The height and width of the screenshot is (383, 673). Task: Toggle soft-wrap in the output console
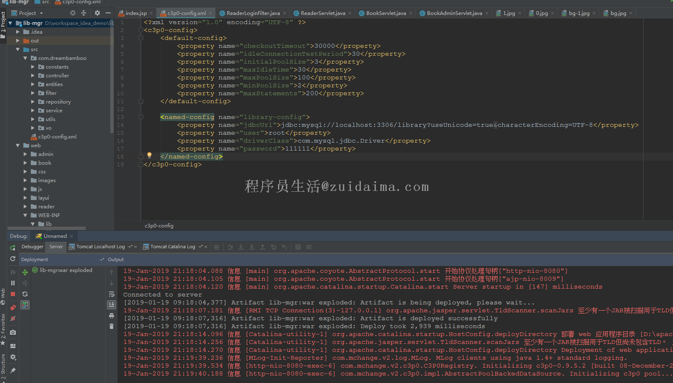click(112, 294)
